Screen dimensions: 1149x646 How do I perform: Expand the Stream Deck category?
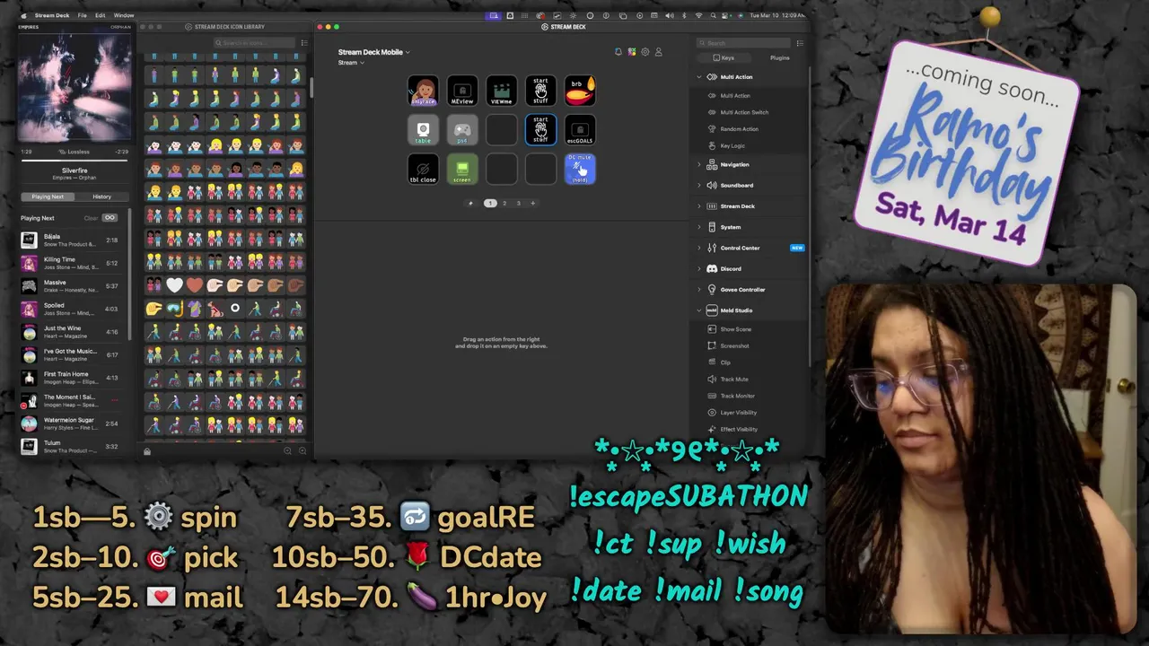tap(699, 206)
